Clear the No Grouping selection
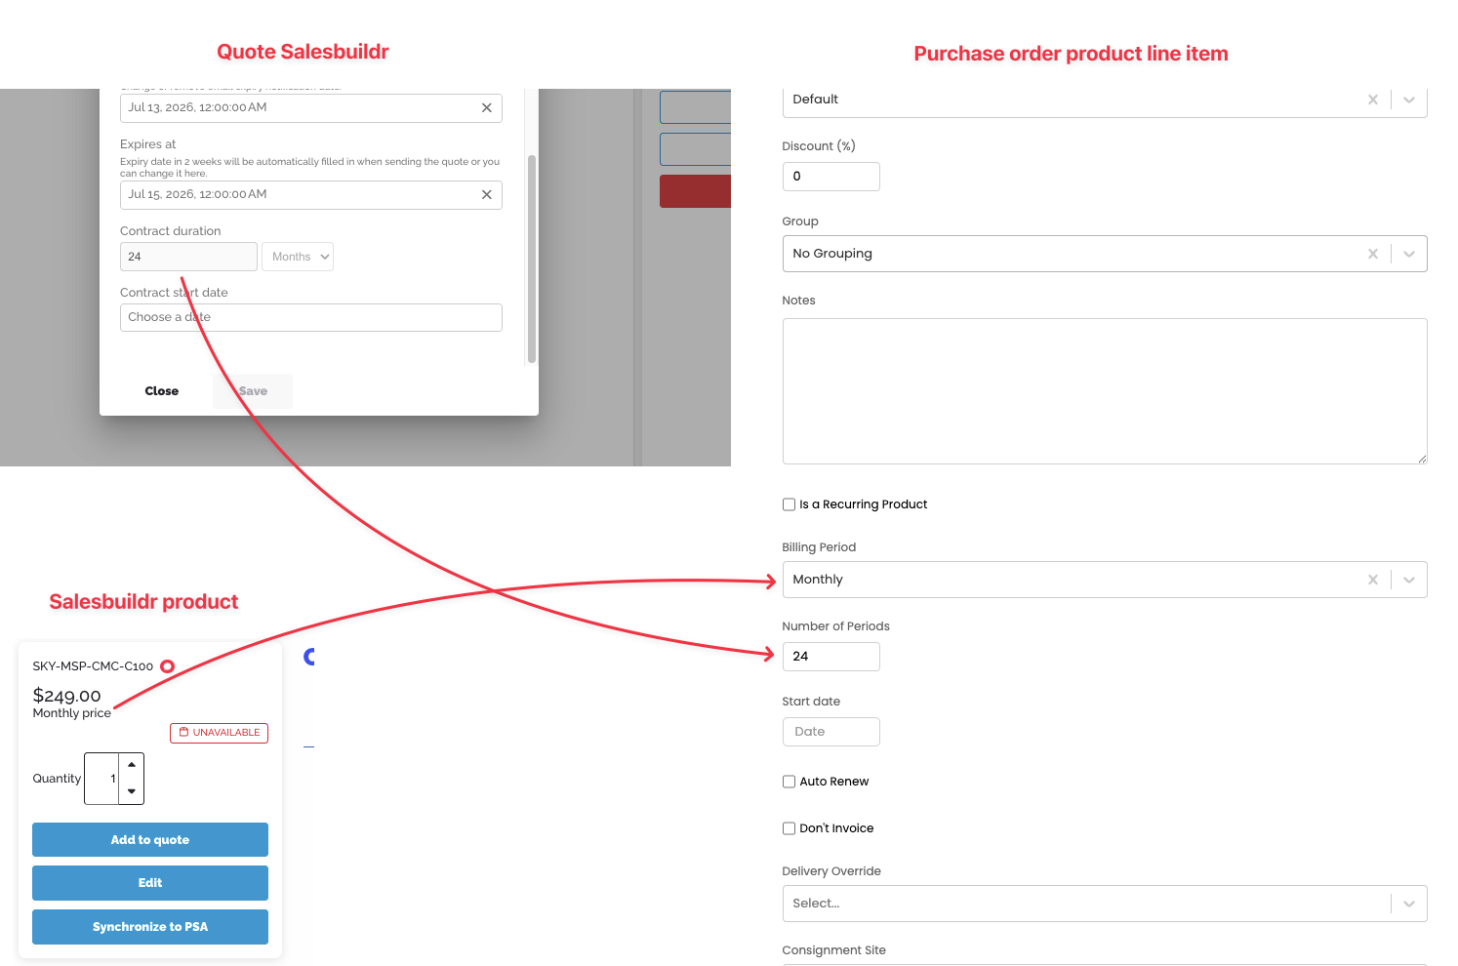1458x966 pixels. (1373, 254)
